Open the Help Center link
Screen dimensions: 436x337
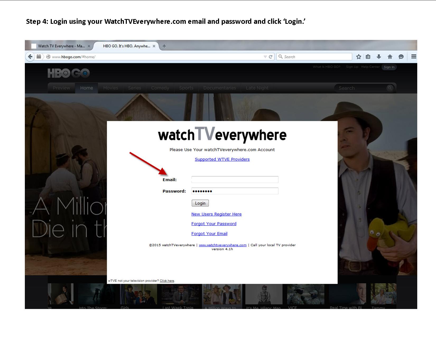click(x=370, y=67)
